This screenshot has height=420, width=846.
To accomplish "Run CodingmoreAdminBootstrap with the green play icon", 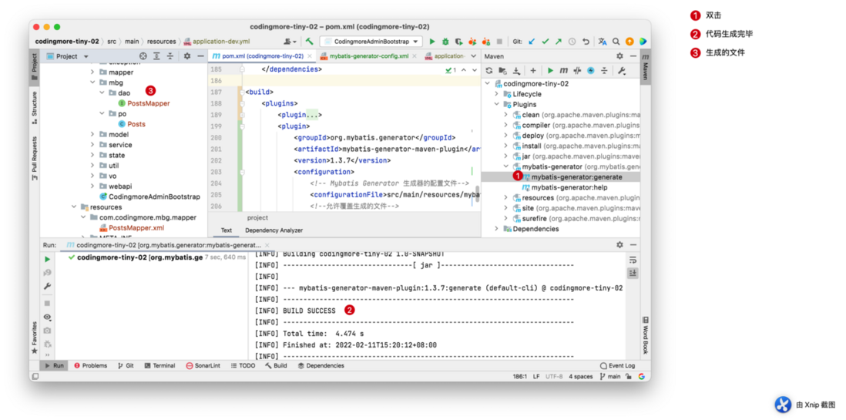I will pyautogui.click(x=432, y=42).
